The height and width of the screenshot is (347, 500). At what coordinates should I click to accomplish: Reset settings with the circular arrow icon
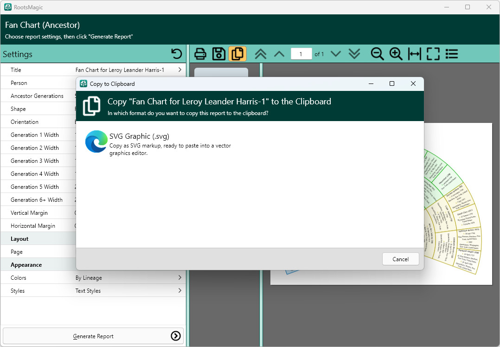coord(176,54)
